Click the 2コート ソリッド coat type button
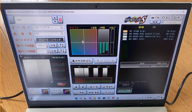 [49, 40]
